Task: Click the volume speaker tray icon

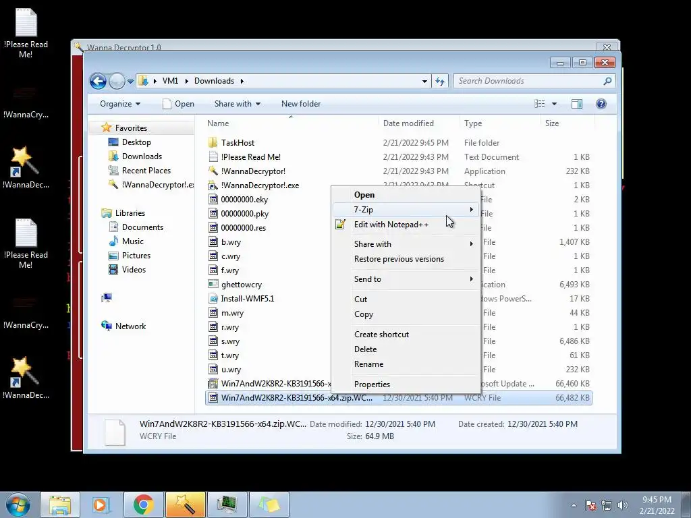Action: pos(623,506)
